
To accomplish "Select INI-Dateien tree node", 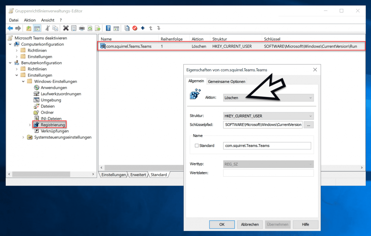I will (x=51, y=118).
